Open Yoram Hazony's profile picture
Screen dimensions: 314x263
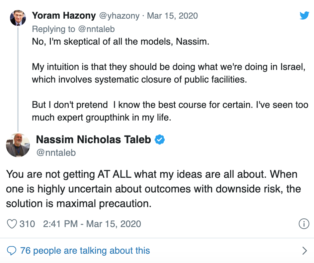pos(18,18)
